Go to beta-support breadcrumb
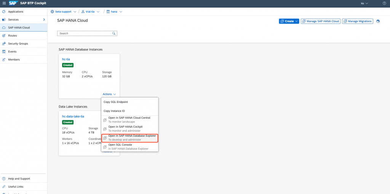 (63, 12)
